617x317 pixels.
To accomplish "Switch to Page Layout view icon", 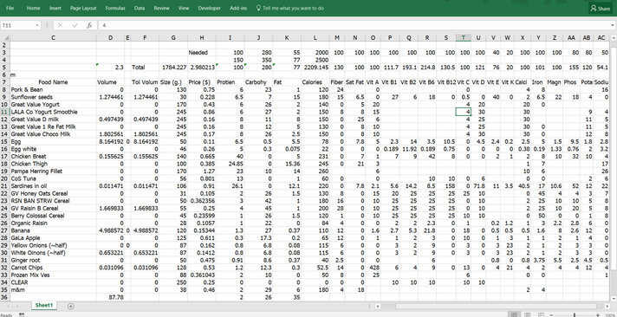I will [x=528, y=314].
